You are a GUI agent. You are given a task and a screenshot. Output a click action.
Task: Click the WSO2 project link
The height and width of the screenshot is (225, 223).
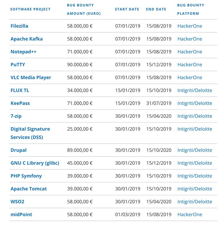[17, 202]
